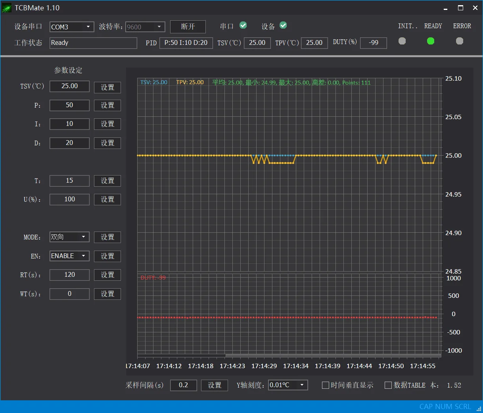Maximize the TCBMate window

click(460, 8)
